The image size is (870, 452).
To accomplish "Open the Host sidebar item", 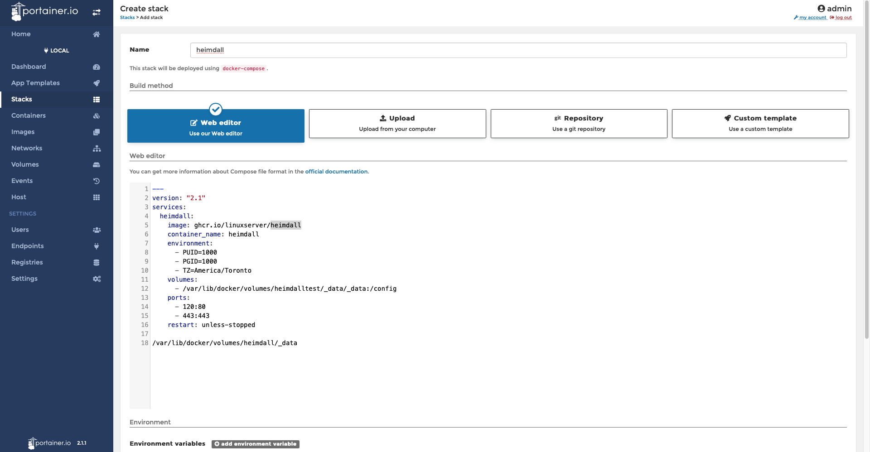I will pos(57,197).
